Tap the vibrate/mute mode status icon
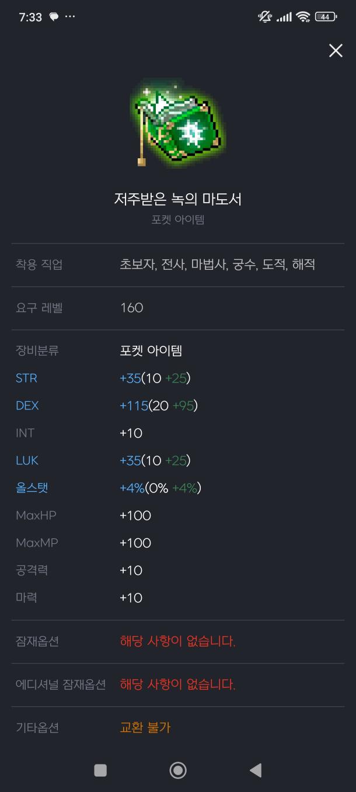The width and height of the screenshot is (356, 792). pos(264,18)
